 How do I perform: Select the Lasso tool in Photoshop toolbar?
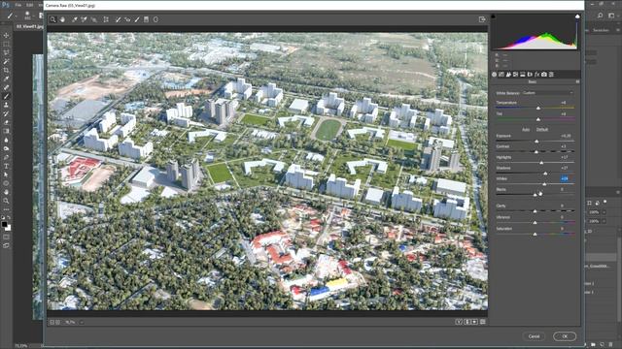tap(6, 52)
